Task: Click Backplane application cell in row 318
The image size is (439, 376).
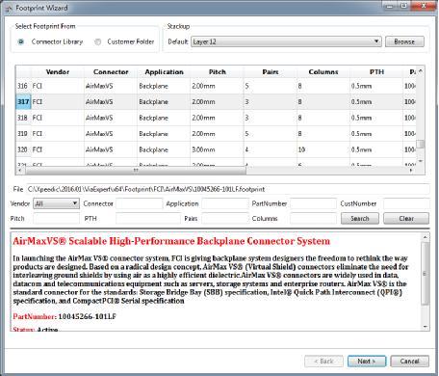Action: coord(164,118)
